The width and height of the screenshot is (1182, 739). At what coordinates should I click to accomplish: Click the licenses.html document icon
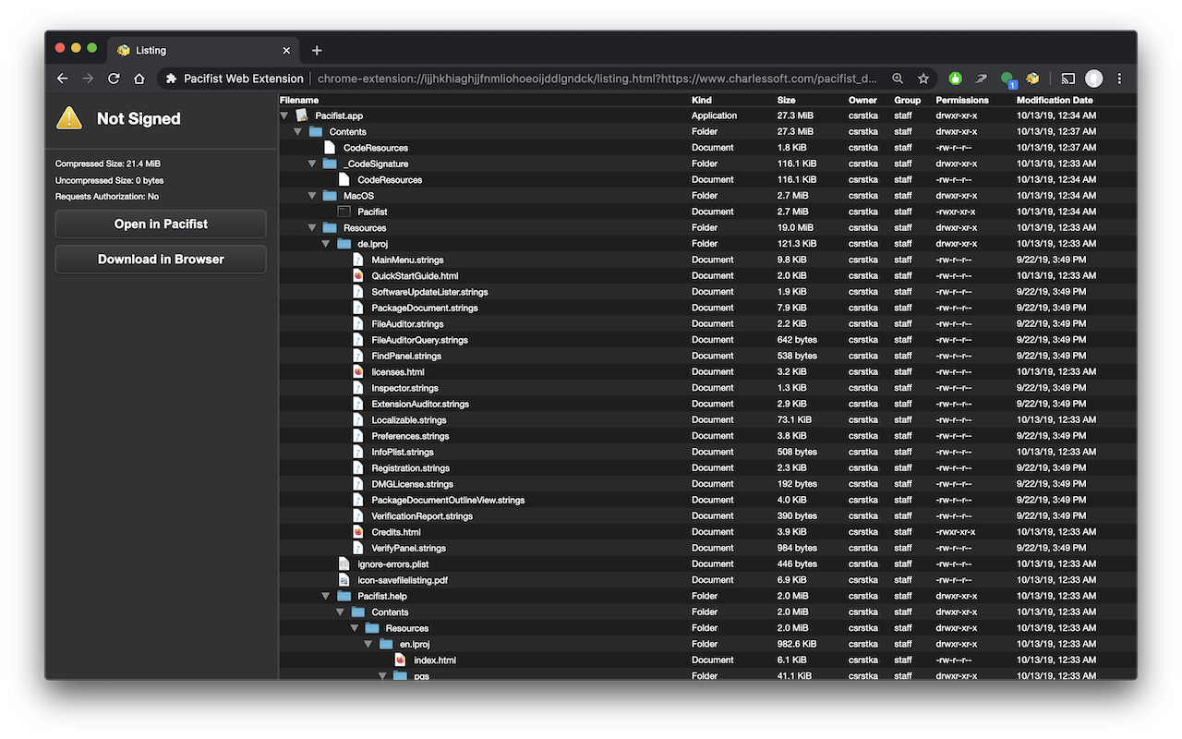[x=358, y=371]
